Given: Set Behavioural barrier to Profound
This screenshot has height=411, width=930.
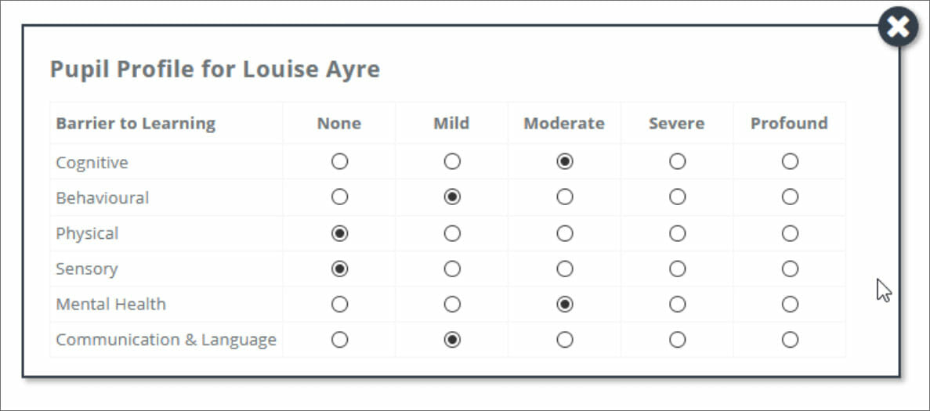Looking at the screenshot, I should (x=790, y=197).
